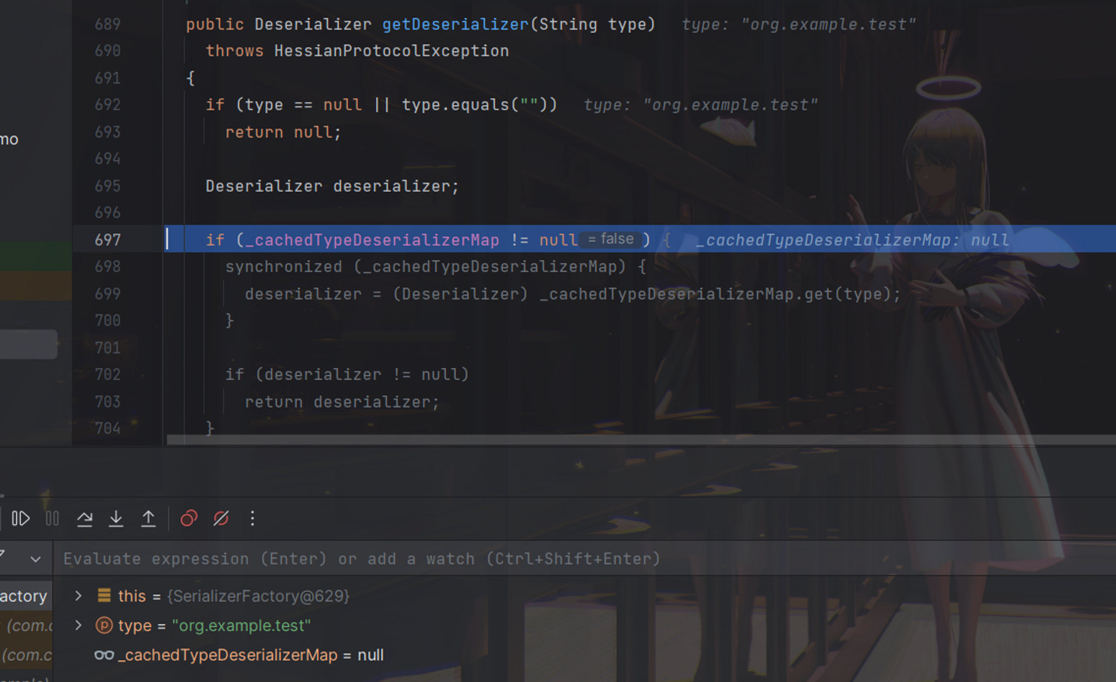The width and height of the screenshot is (1116, 682).
Task: Expand the 'this' SerializerFactory variable node
Action: pyautogui.click(x=78, y=596)
